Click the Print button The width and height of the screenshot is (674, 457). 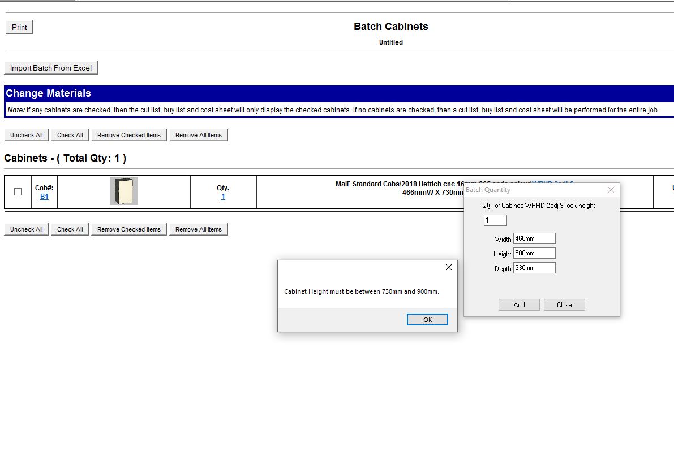[x=19, y=27]
